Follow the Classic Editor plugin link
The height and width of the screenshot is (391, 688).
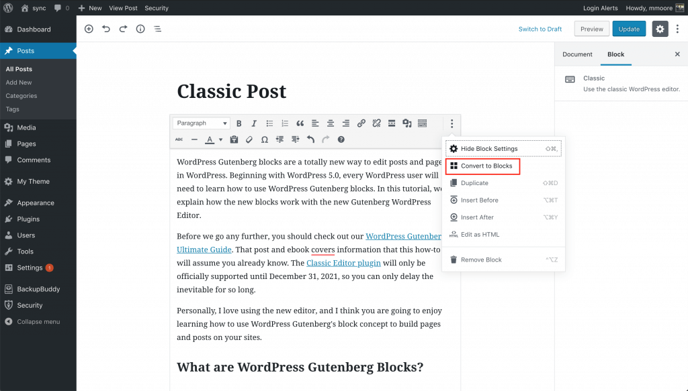pyautogui.click(x=343, y=263)
